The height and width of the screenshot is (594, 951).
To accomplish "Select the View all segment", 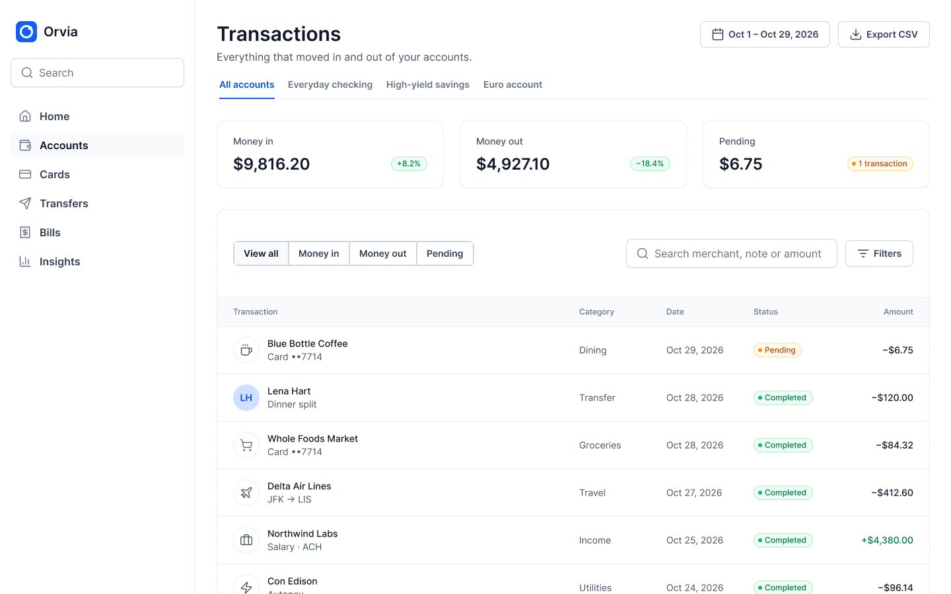I will tap(261, 253).
